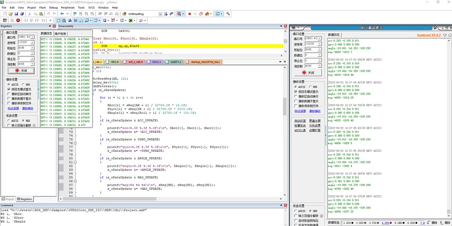Toggle 按日志模式显示 checkbox in right panel
This screenshot has height=226, width=452.
(296, 92)
